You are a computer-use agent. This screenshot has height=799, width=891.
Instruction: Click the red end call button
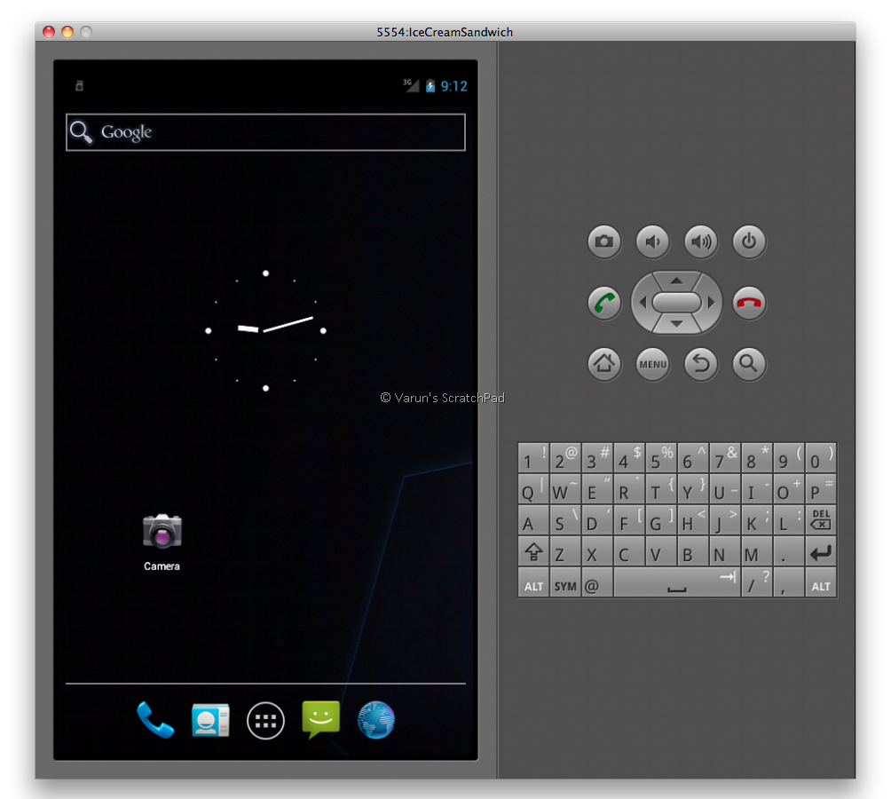(749, 303)
